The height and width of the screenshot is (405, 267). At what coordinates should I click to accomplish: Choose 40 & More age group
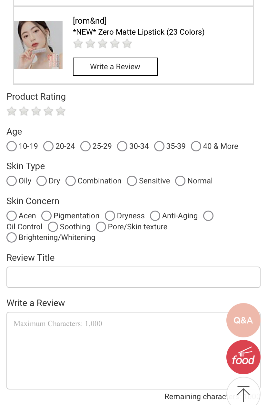196,146
